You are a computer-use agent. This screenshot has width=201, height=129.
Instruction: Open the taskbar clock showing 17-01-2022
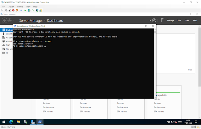(x=188, y=122)
